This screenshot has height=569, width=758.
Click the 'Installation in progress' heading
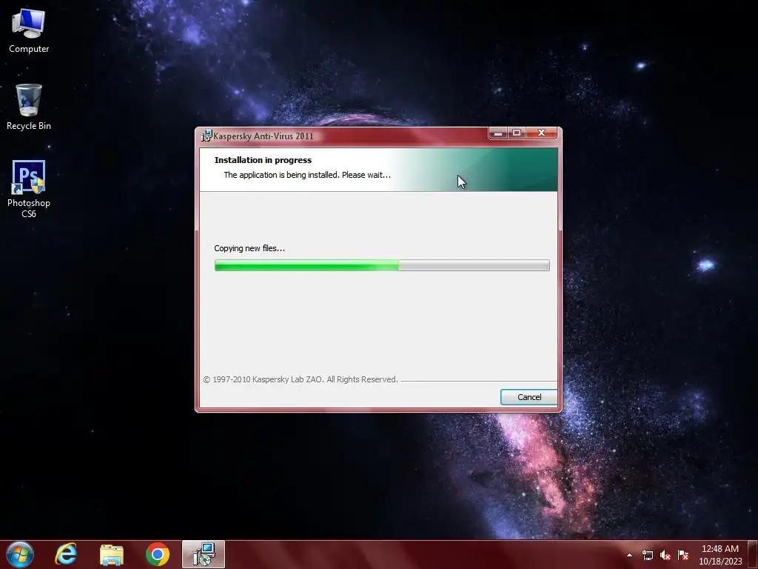(263, 160)
